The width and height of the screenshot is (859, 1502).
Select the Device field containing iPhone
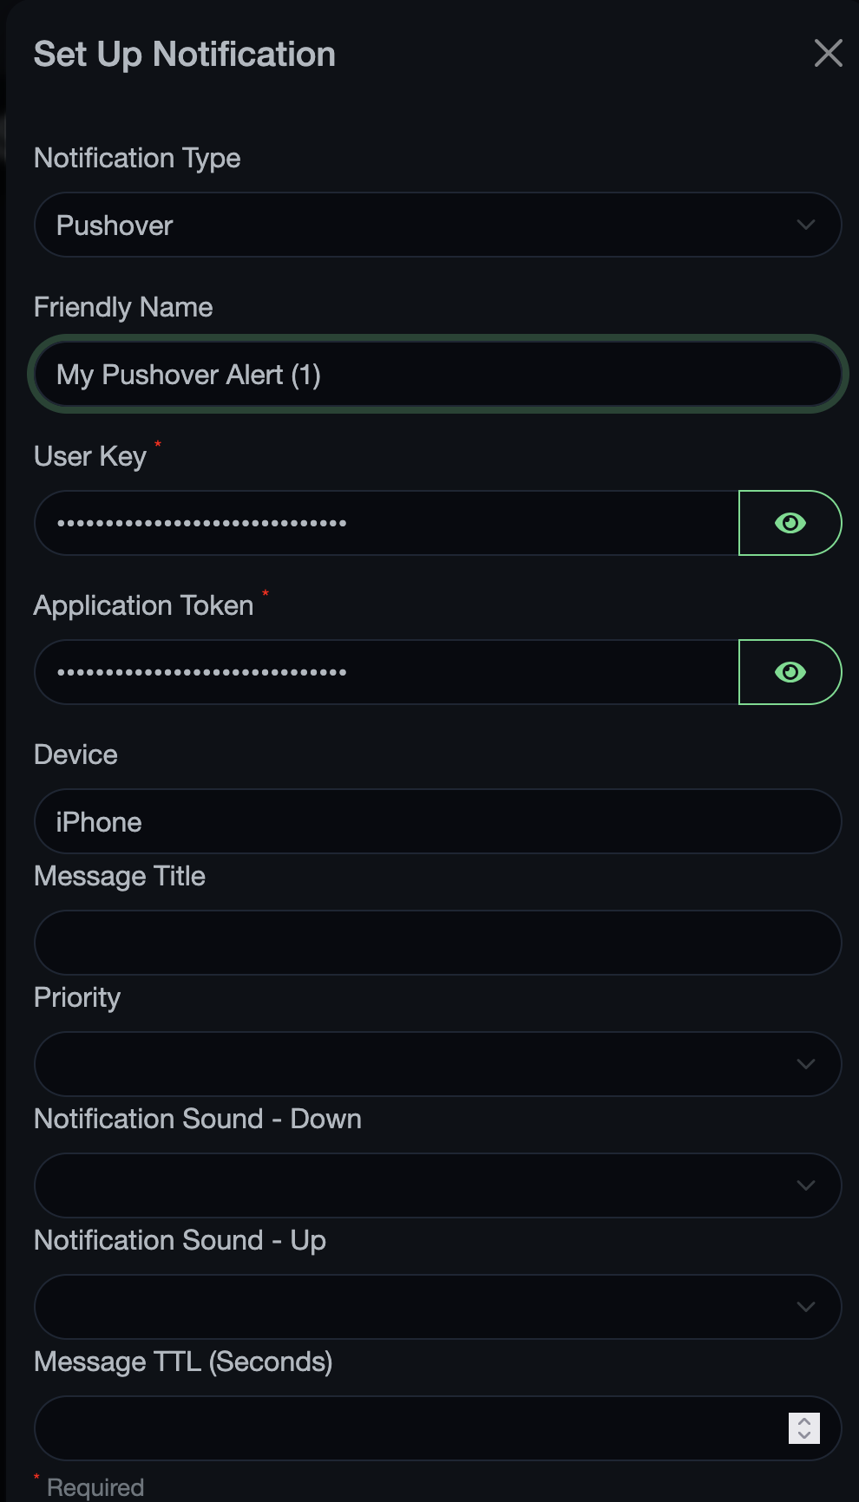pyautogui.click(x=437, y=821)
